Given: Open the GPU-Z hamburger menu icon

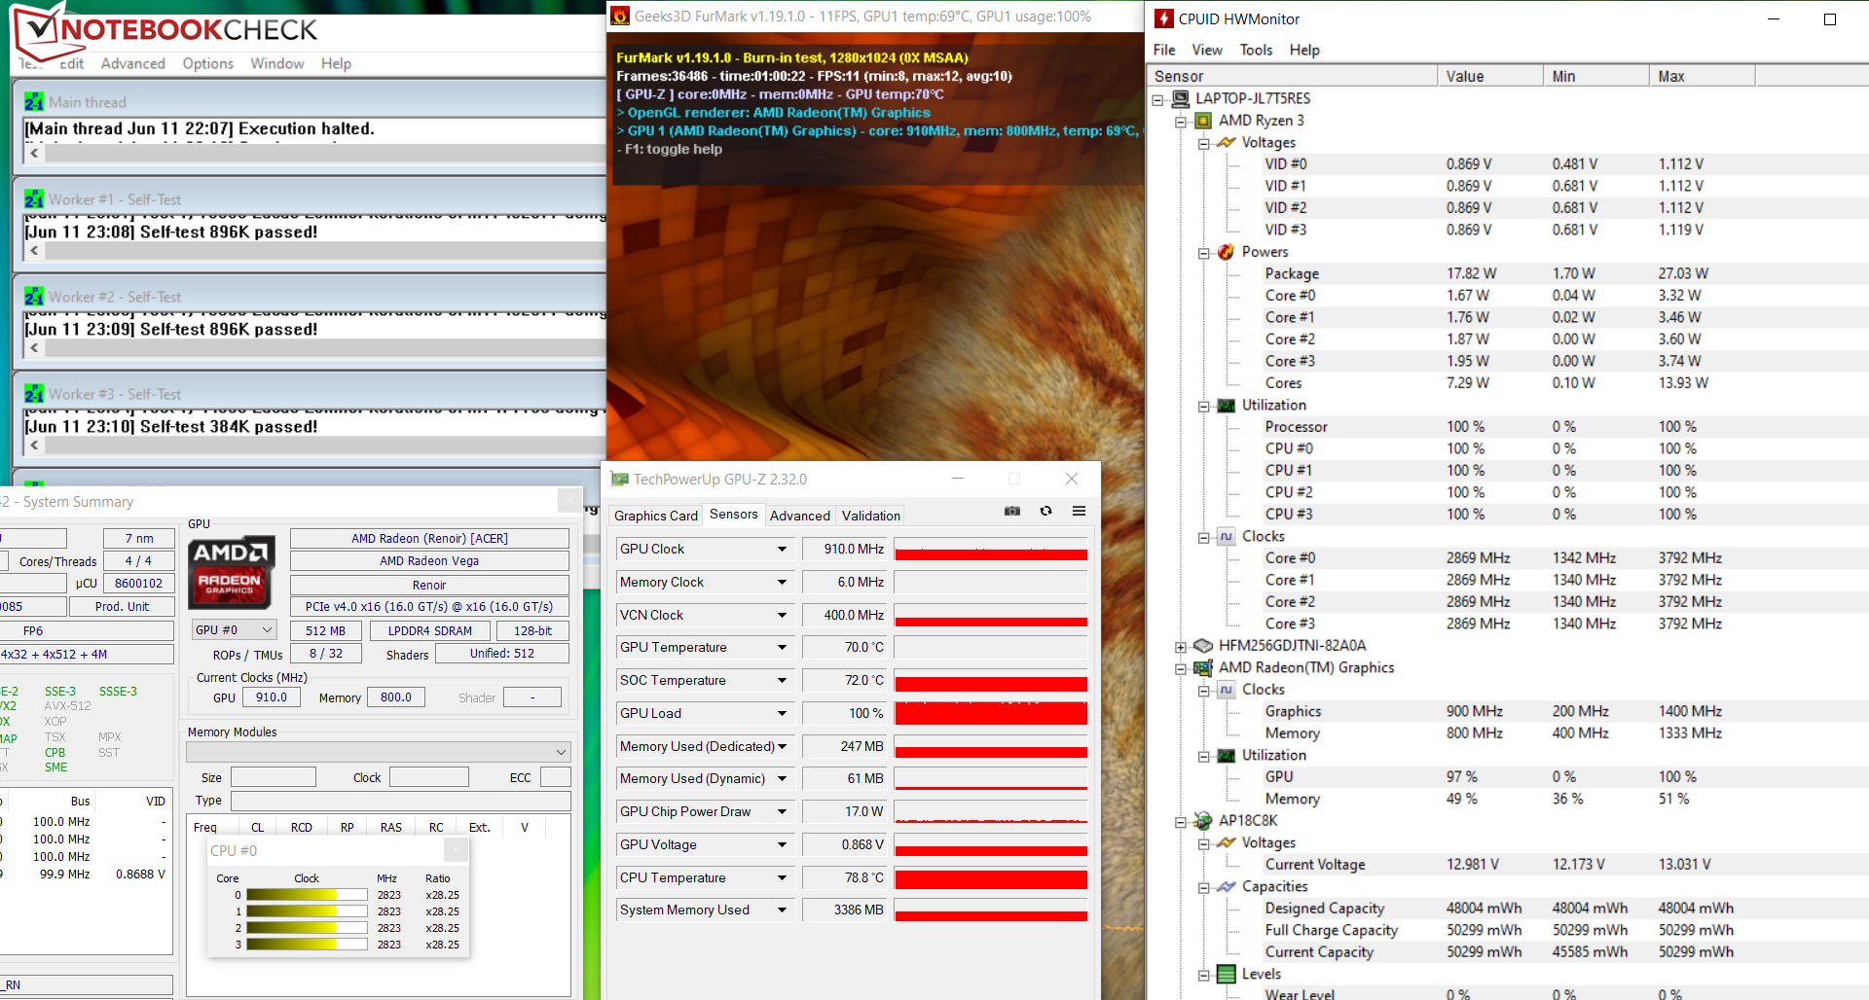Looking at the screenshot, I should [x=1079, y=511].
